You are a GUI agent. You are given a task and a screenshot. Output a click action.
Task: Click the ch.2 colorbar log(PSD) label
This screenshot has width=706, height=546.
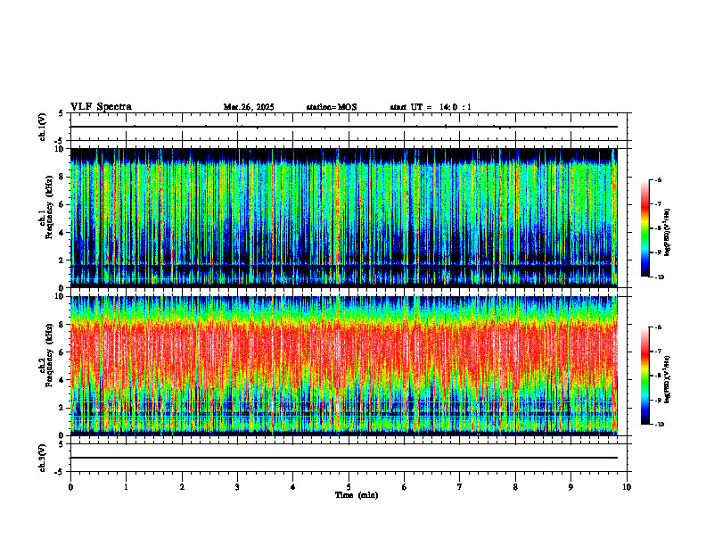click(x=668, y=379)
